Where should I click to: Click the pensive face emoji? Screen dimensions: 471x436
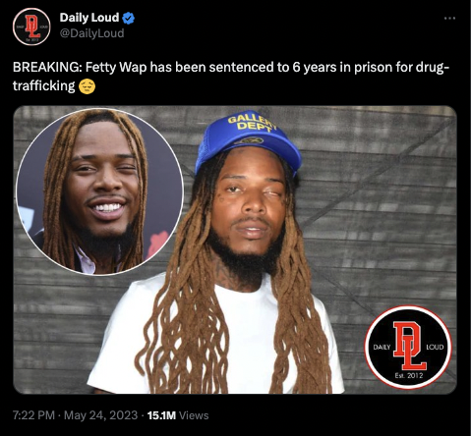pyautogui.click(x=87, y=86)
